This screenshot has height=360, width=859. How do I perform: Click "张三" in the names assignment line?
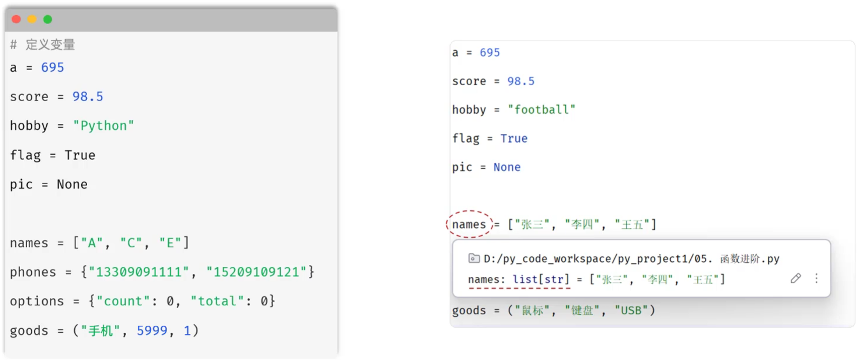click(532, 225)
